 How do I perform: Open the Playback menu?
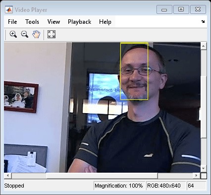[79, 22]
